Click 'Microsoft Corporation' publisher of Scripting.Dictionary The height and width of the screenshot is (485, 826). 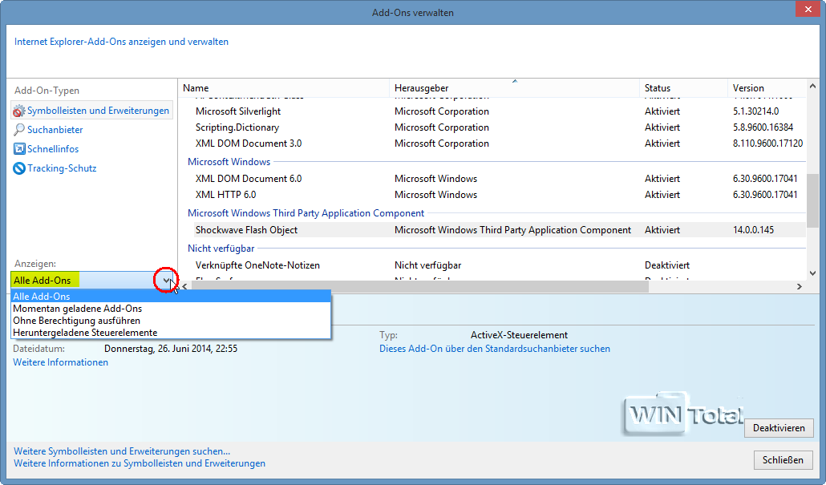pos(441,127)
